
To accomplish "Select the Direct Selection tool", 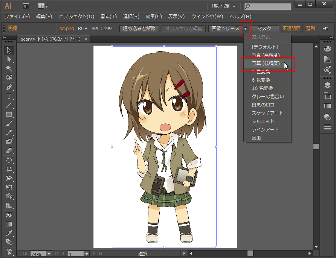I will tap(9, 59).
